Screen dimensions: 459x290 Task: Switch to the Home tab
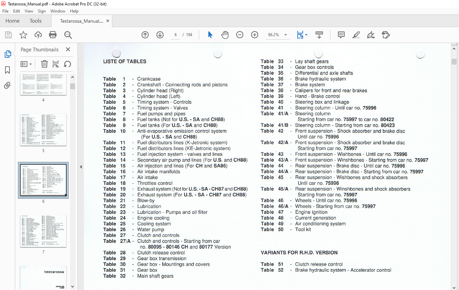(13, 21)
